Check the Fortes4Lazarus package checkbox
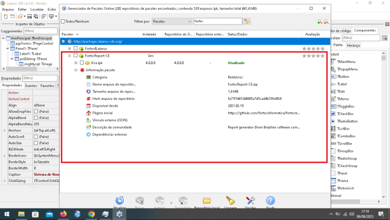Viewport: 390px width, 220px height. pyautogui.click(x=75, y=48)
